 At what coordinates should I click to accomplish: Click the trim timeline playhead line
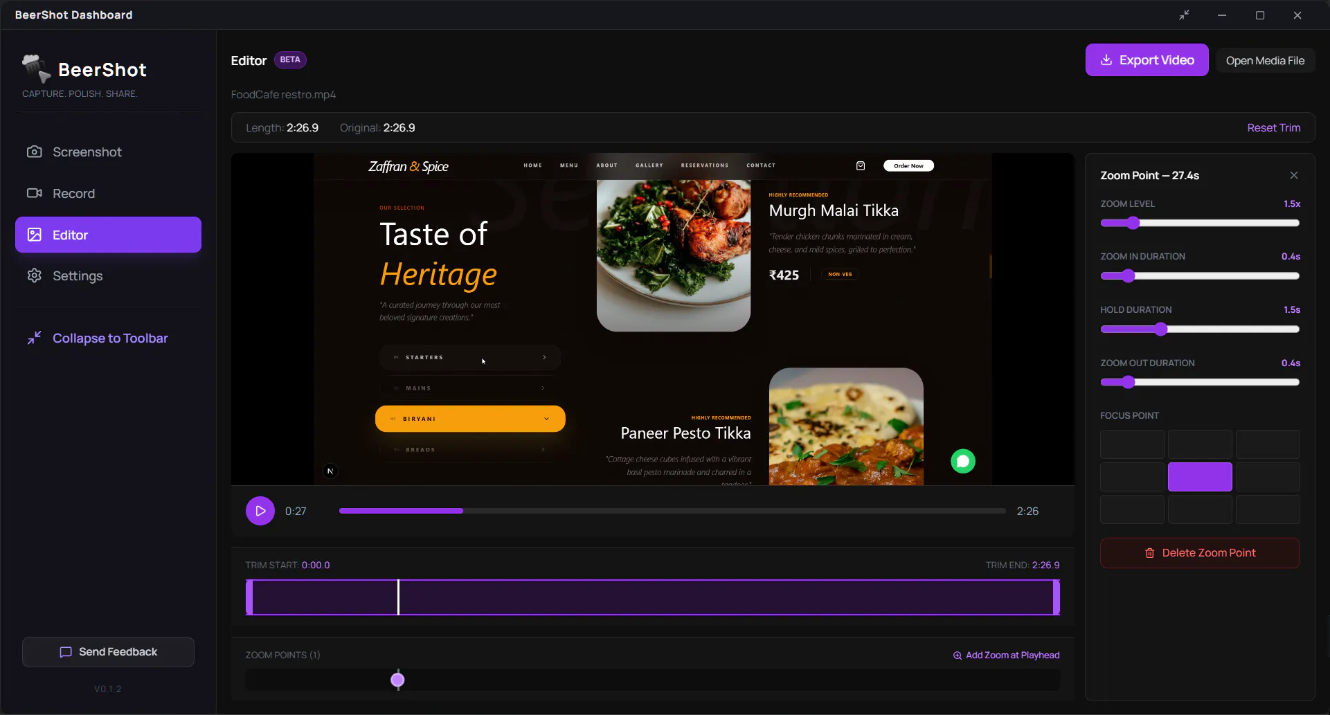(x=398, y=597)
